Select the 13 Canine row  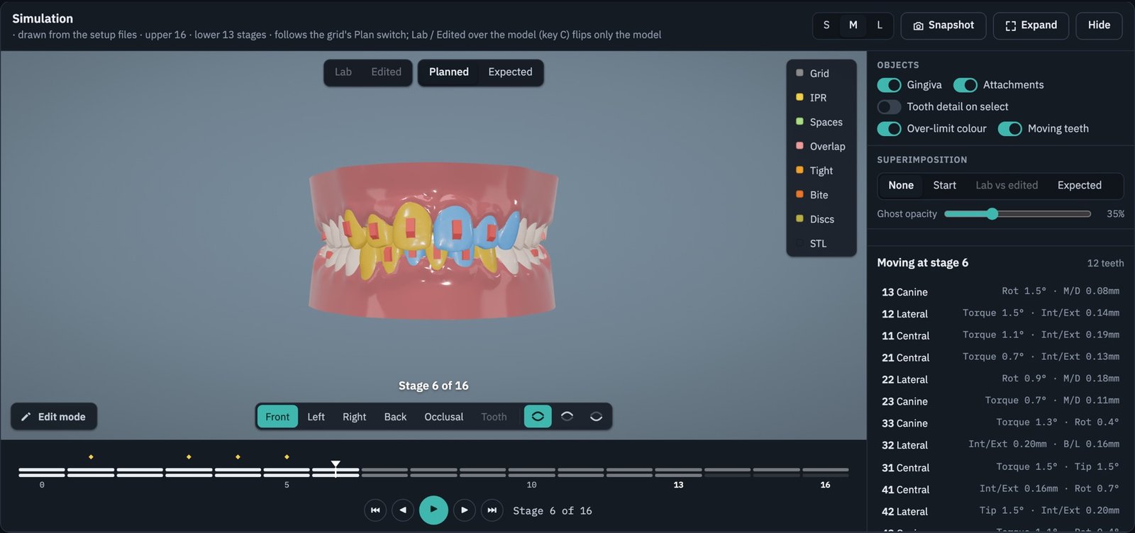point(1000,292)
